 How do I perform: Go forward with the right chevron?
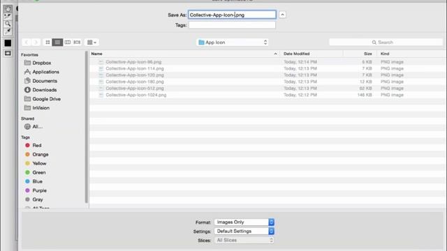point(36,43)
